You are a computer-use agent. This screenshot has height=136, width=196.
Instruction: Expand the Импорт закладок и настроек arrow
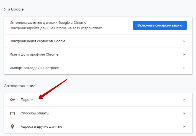click(184, 68)
